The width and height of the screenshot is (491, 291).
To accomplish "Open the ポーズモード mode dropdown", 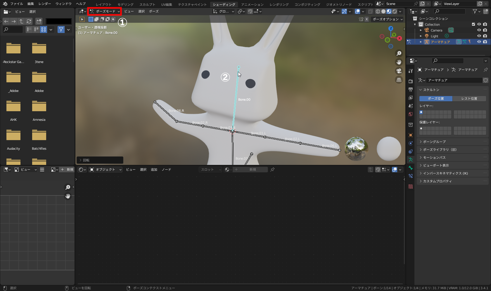I will coord(105,11).
